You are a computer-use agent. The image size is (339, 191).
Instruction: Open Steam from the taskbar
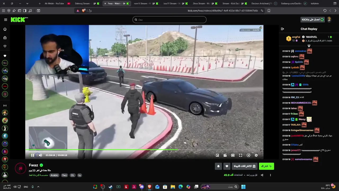pyautogui.click(x=110, y=187)
